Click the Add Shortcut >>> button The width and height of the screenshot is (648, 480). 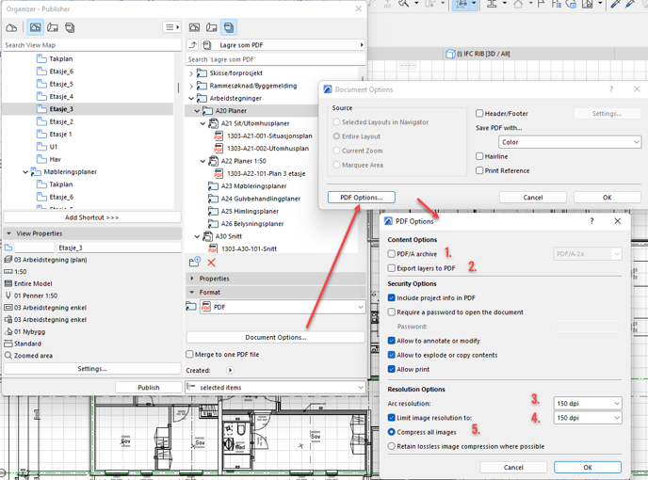[91, 217]
